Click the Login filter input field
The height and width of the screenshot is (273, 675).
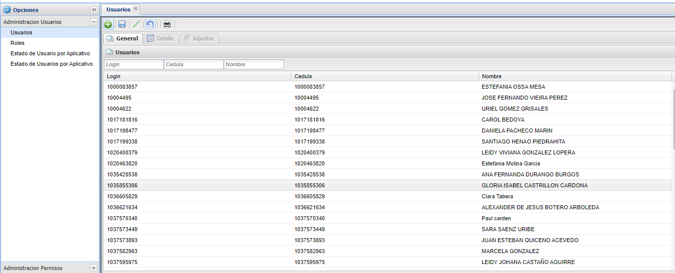[x=133, y=64]
